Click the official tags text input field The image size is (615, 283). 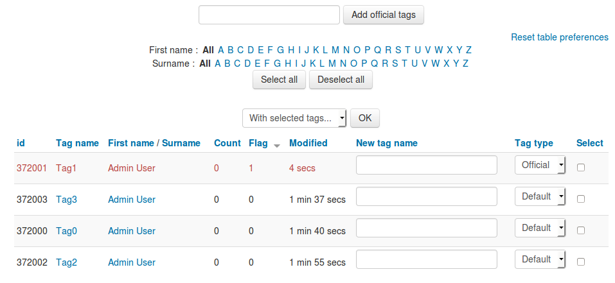pos(269,15)
